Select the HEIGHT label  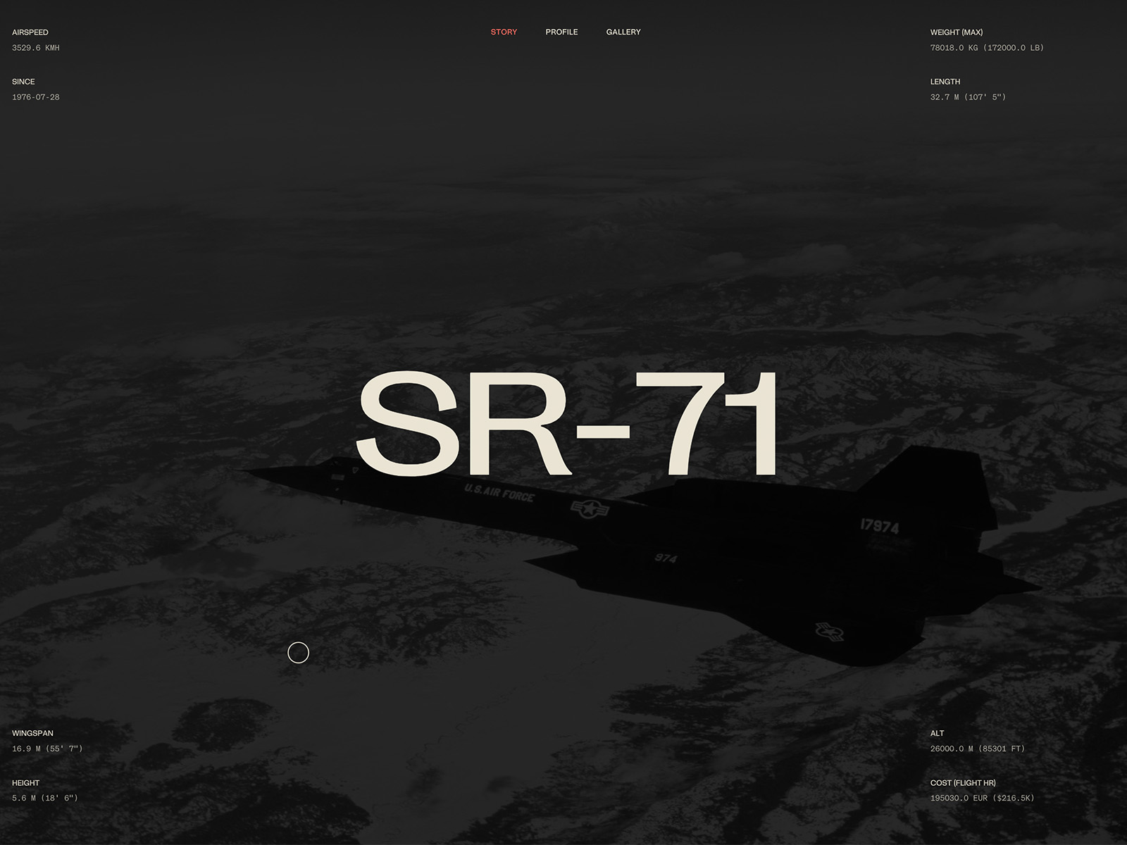click(25, 782)
